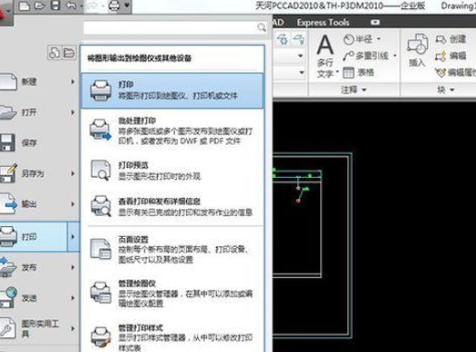Open the 多重引线 dropdown arrow

click(x=395, y=56)
